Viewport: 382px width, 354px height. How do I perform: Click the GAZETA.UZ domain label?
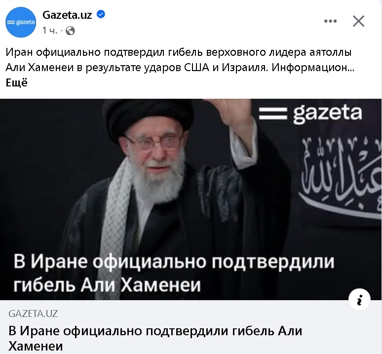[x=33, y=314]
